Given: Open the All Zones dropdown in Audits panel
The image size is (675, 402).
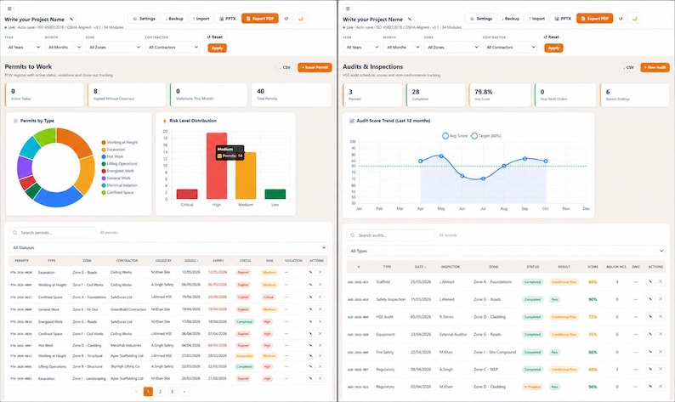Looking at the screenshot, I should [x=451, y=47].
